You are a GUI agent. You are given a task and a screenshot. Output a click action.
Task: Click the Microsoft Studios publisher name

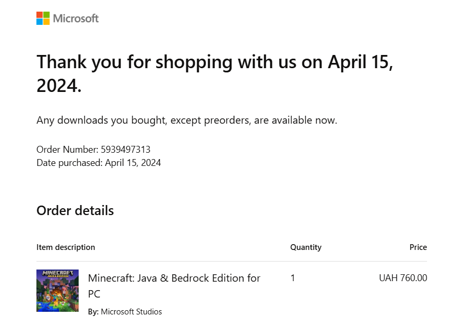[131, 311]
